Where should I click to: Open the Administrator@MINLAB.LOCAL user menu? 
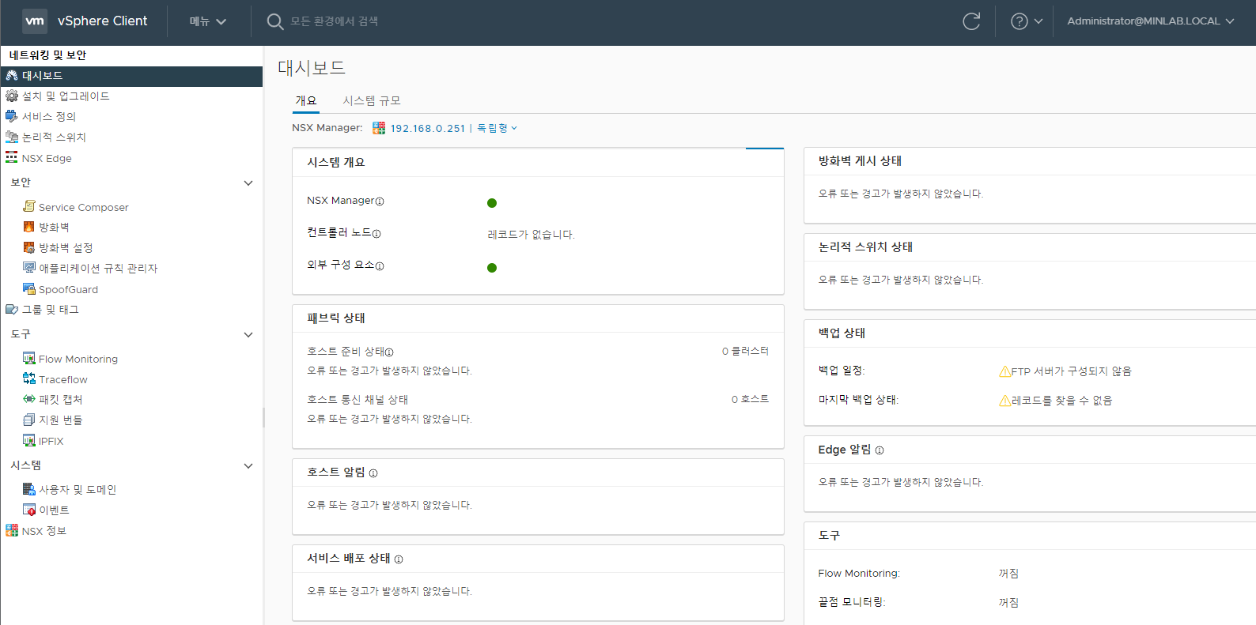(1151, 21)
